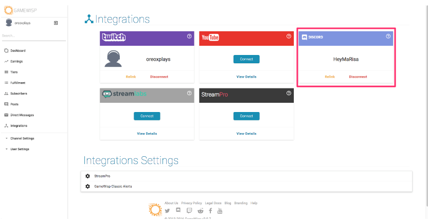Open Fulfillment section

click(18, 83)
